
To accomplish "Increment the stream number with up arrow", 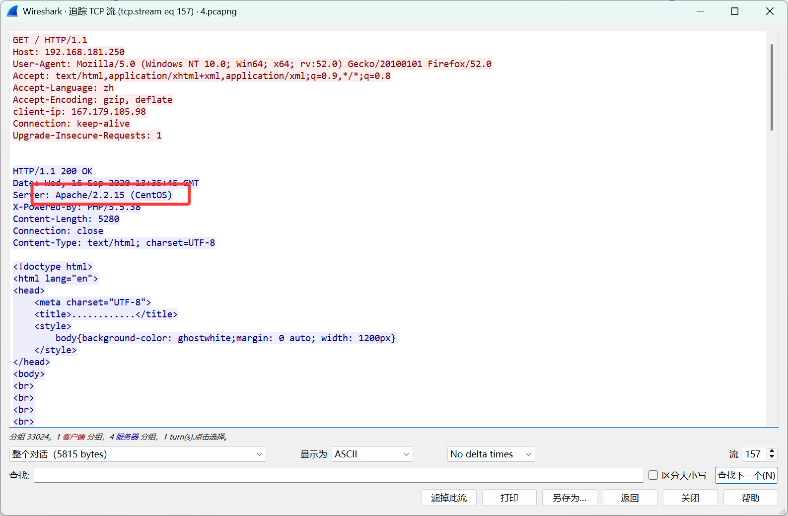I will (x=772, y=451).
